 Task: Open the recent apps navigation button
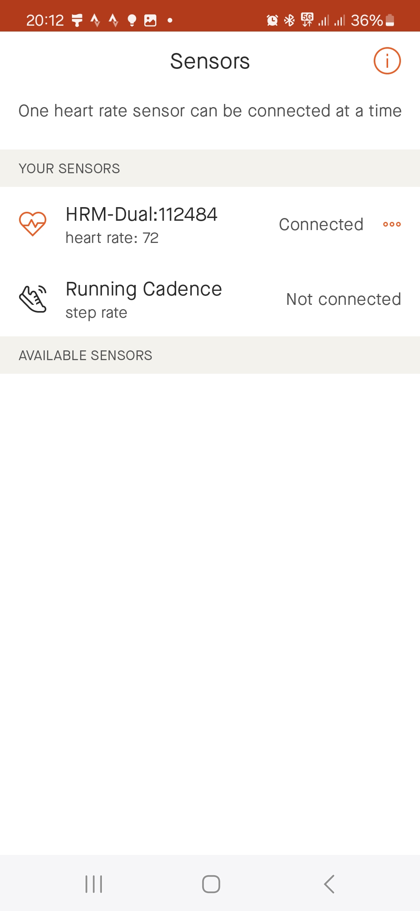click(94, 884)
